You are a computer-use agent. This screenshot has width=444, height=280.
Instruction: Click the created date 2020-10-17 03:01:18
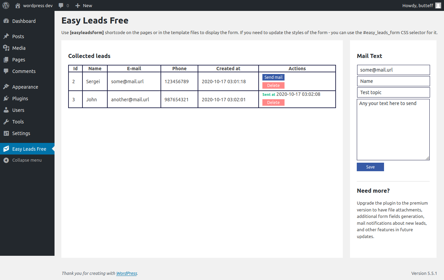[x=224, y=82]
